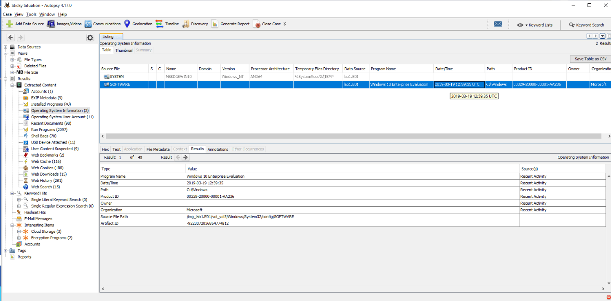Switch to the Thumbnail tab
The width and height of the screenshot is (611, 301).
coord(124,50)
